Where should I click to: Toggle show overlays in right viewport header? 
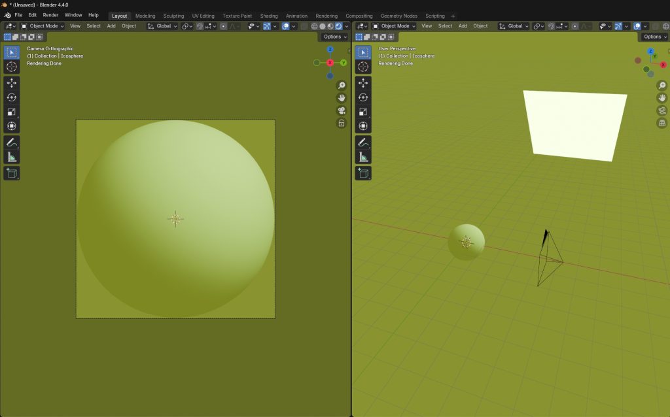click(637, 26)
